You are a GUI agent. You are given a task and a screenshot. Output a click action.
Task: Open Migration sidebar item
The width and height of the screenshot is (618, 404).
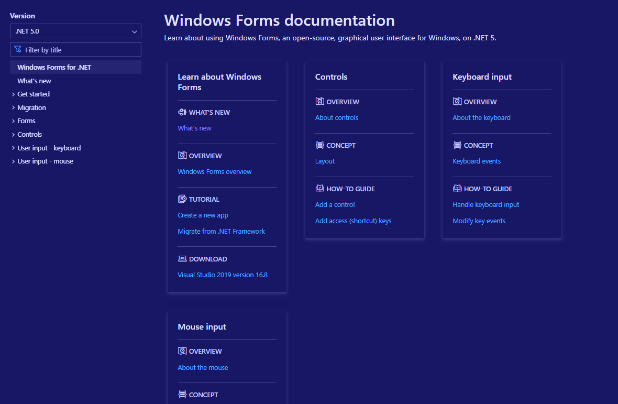[31, 107]
